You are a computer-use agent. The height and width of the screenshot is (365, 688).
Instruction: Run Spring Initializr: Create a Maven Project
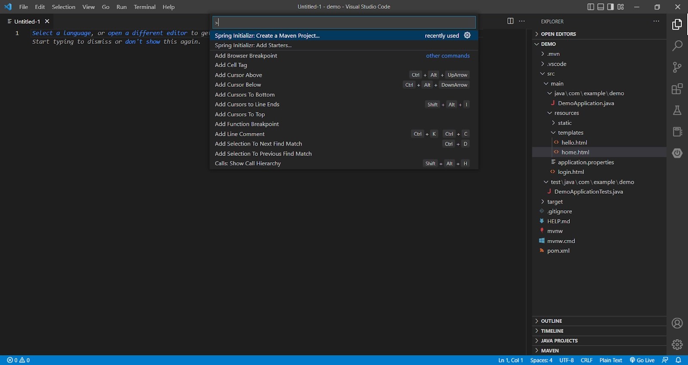(344, 36)
